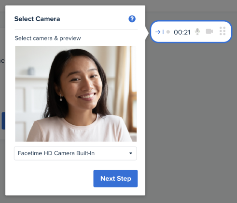The width and height of the screenshot is (237, 203).
Task: Expand camera list using the caret arrow
Action: [131, 153]
